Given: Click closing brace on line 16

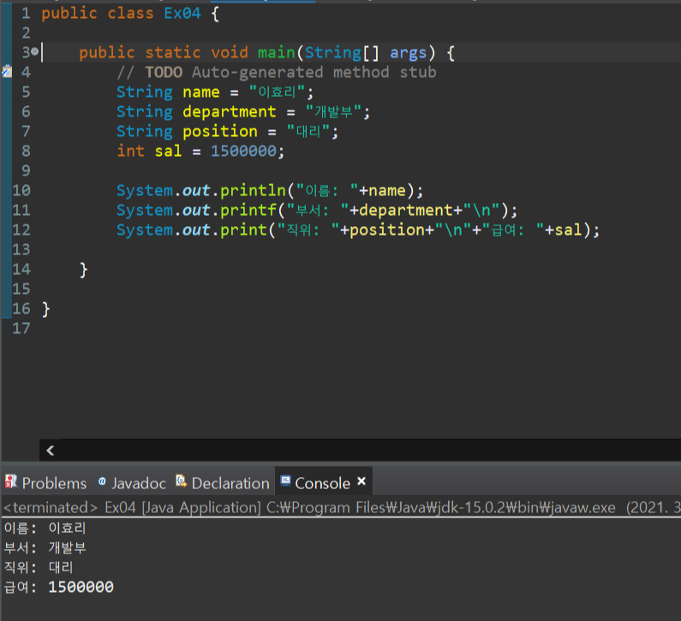Looking at the screenshot, I should pos(45,309).
